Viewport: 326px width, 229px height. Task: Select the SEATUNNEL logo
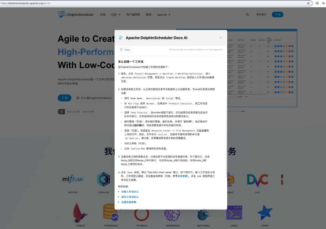click(203, 215)
